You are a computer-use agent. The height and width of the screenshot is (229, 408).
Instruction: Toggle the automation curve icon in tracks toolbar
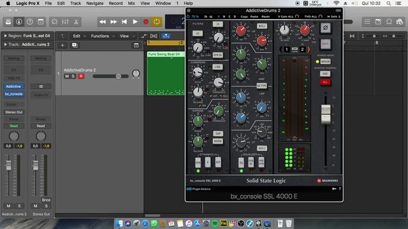143,36
